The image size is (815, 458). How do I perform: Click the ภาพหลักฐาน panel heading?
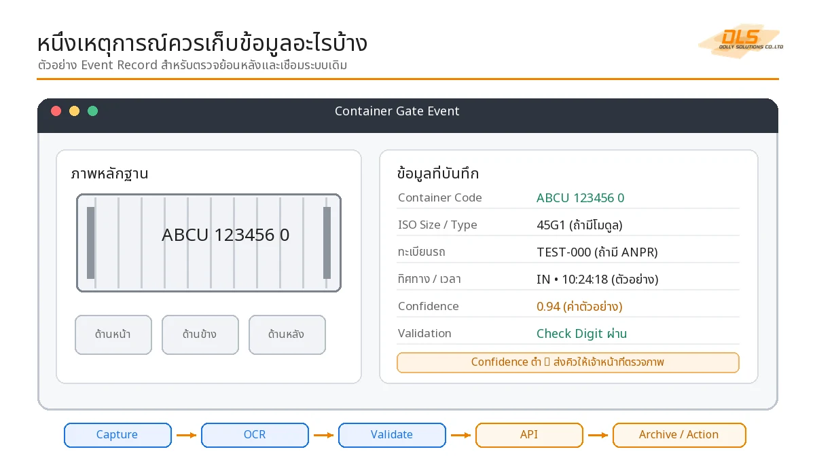109,174
